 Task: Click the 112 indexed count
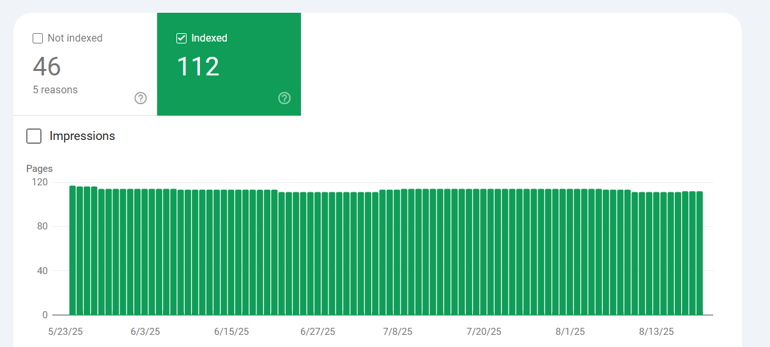[198, 66]
